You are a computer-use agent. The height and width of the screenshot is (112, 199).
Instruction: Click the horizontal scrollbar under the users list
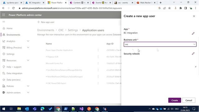click(x=80, y=105)
